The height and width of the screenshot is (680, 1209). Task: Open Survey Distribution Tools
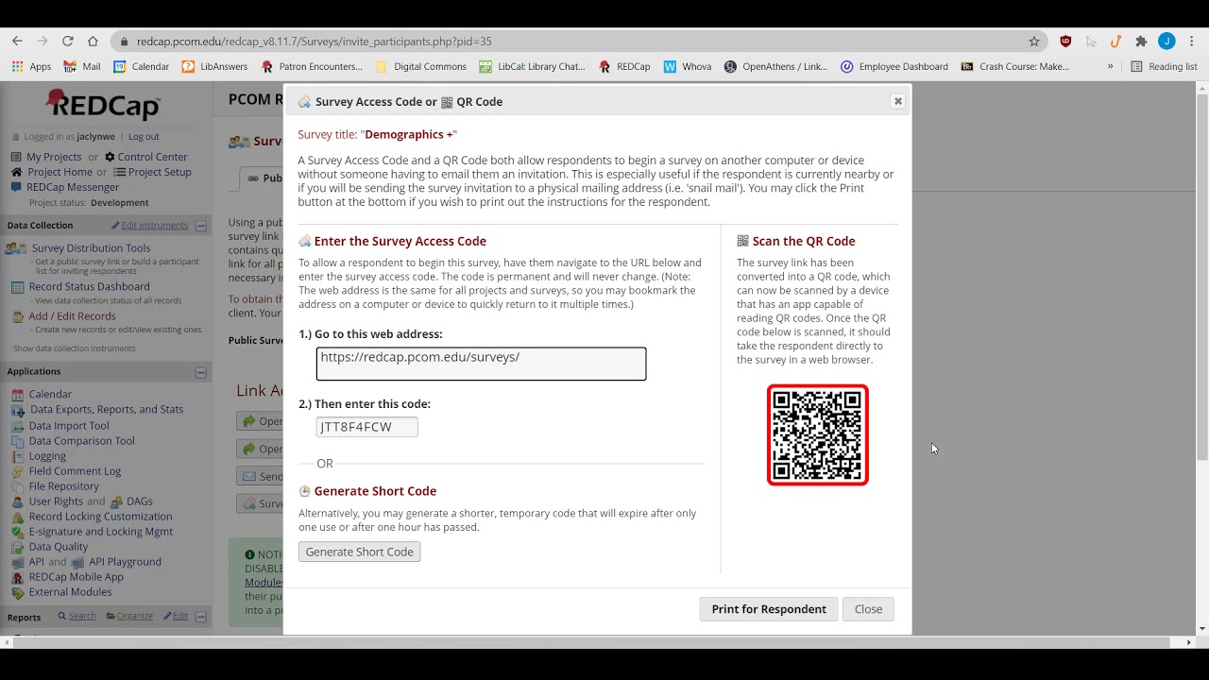pos(91,248)
